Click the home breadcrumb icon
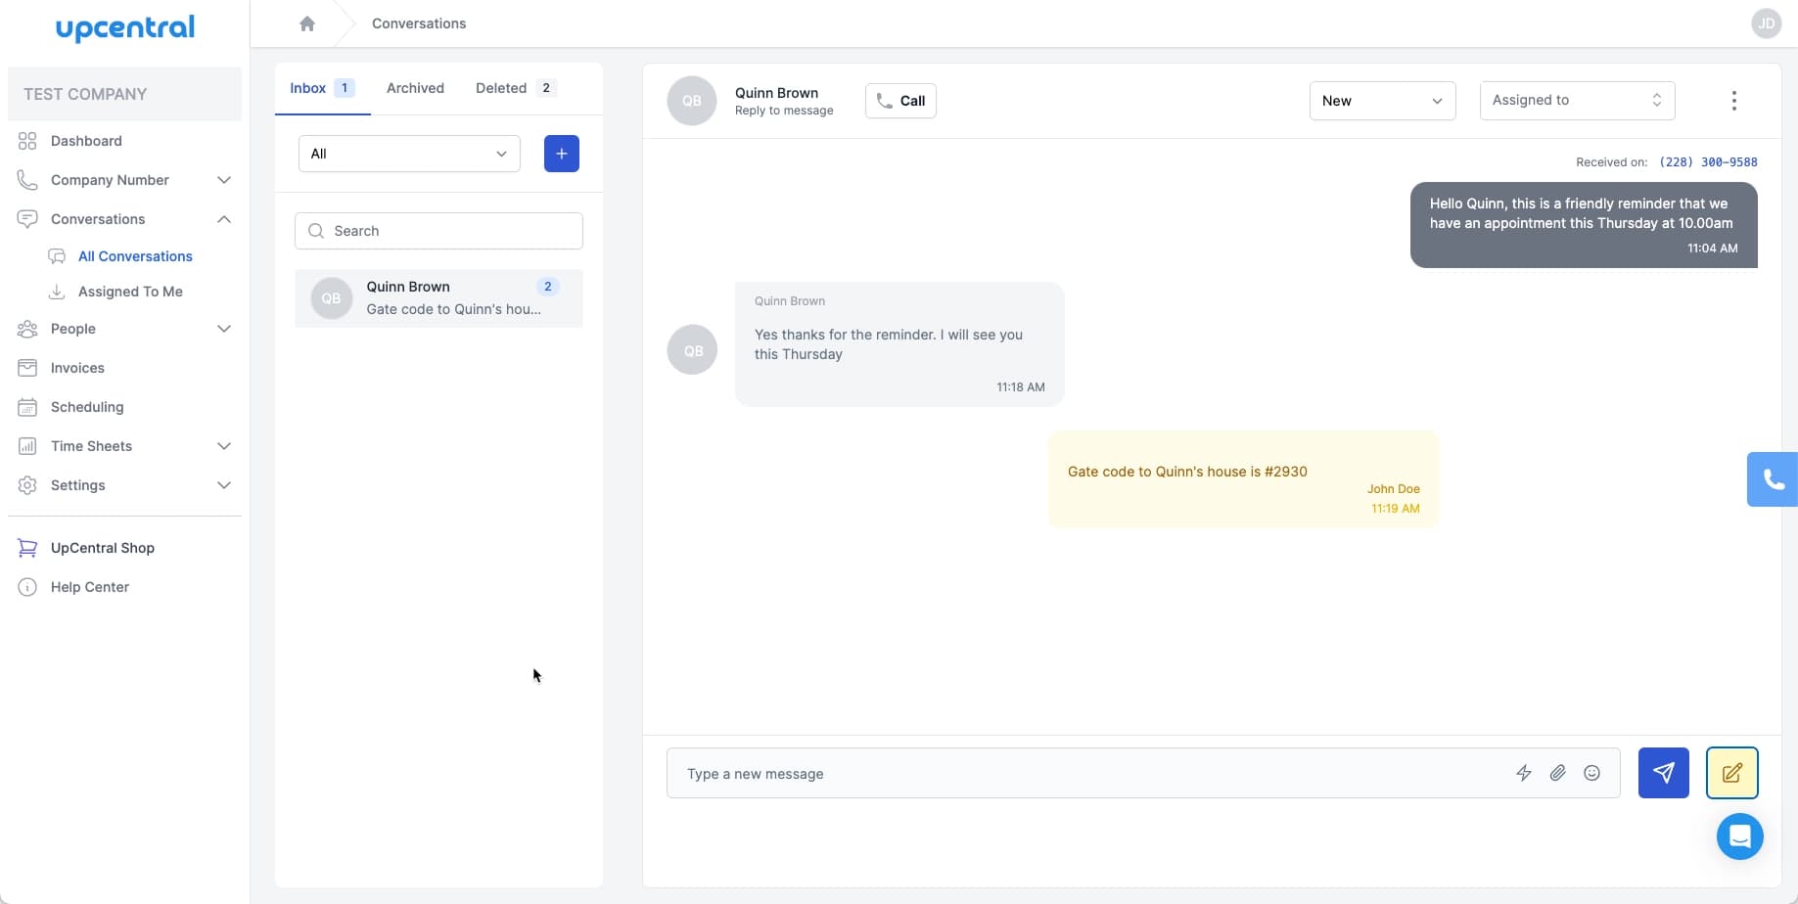Viewport: 1798px width, 904px height. pyautogui.click(x=307, y=23)
